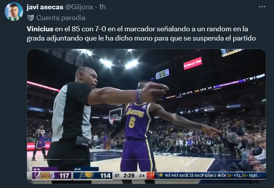The image size is (274, 188).
Task: Seek using the video progress bar
Action: pyautogui.click(x=146, y=159)
